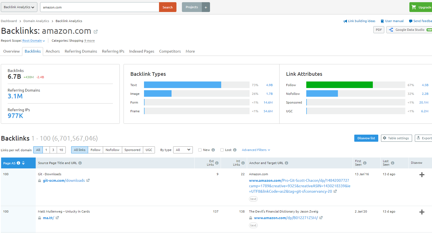Screen dimensions: 432x233
Task: Open git-scm.com/downloads external link icon
Action: pyautogui.click(x=88, y=180)
